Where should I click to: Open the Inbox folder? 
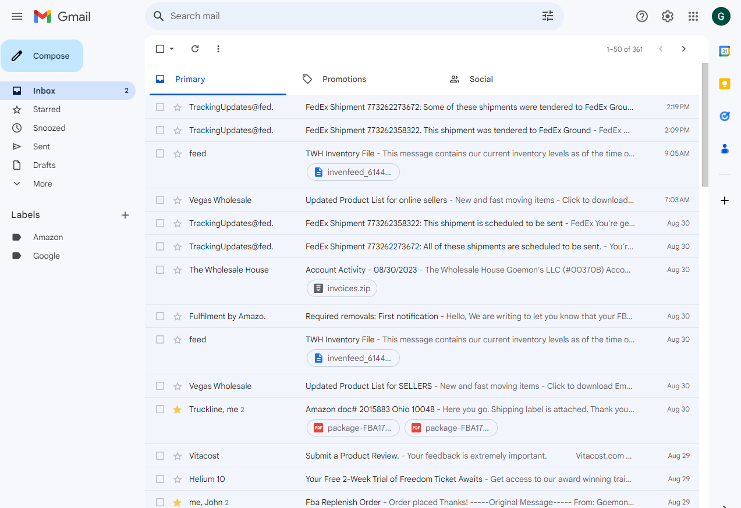(x=68, y=91)
